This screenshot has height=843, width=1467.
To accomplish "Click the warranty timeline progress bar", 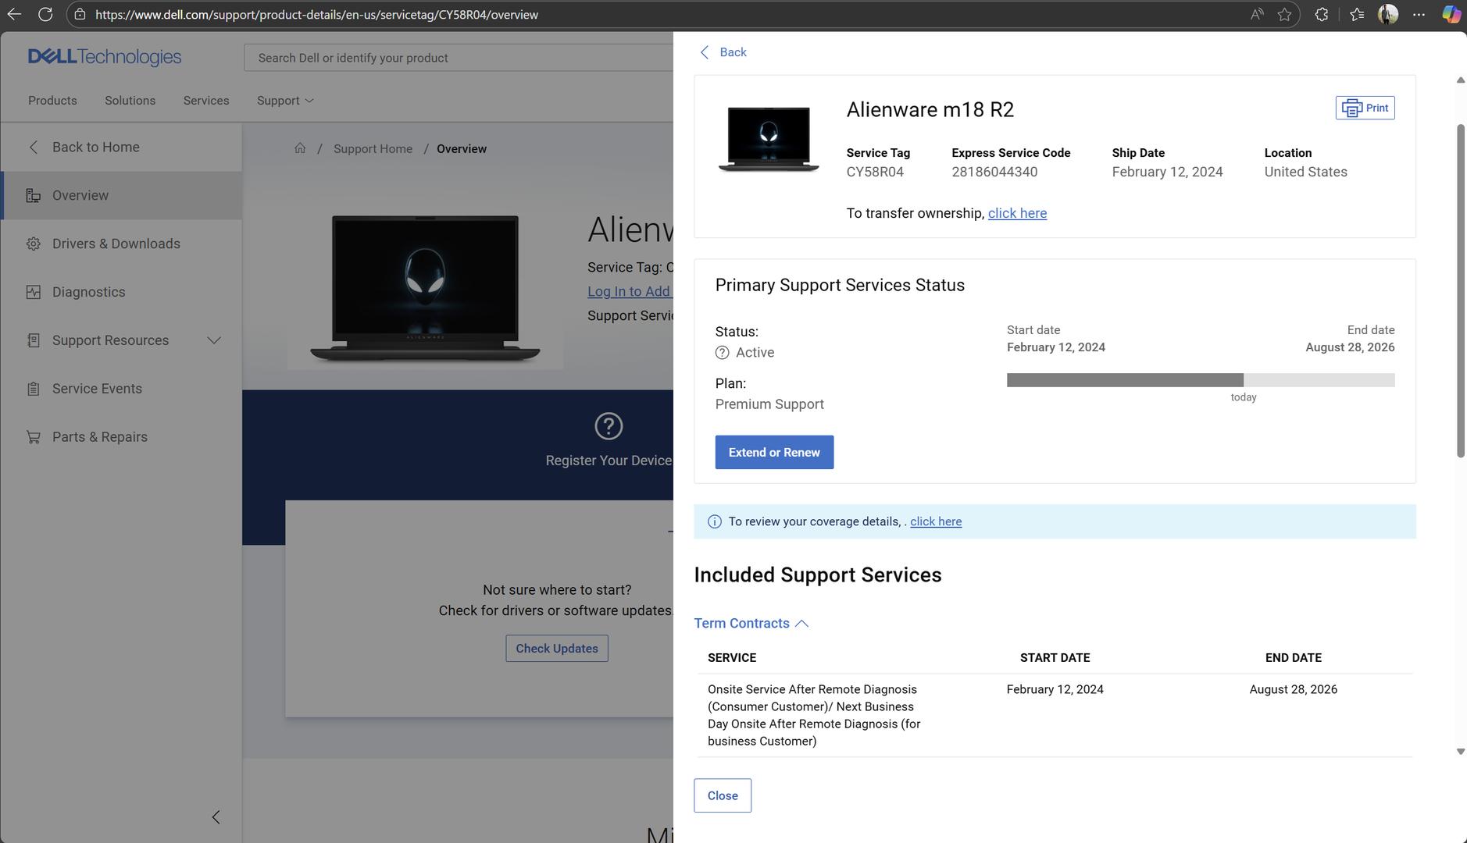I will [x=1201, y=380].
